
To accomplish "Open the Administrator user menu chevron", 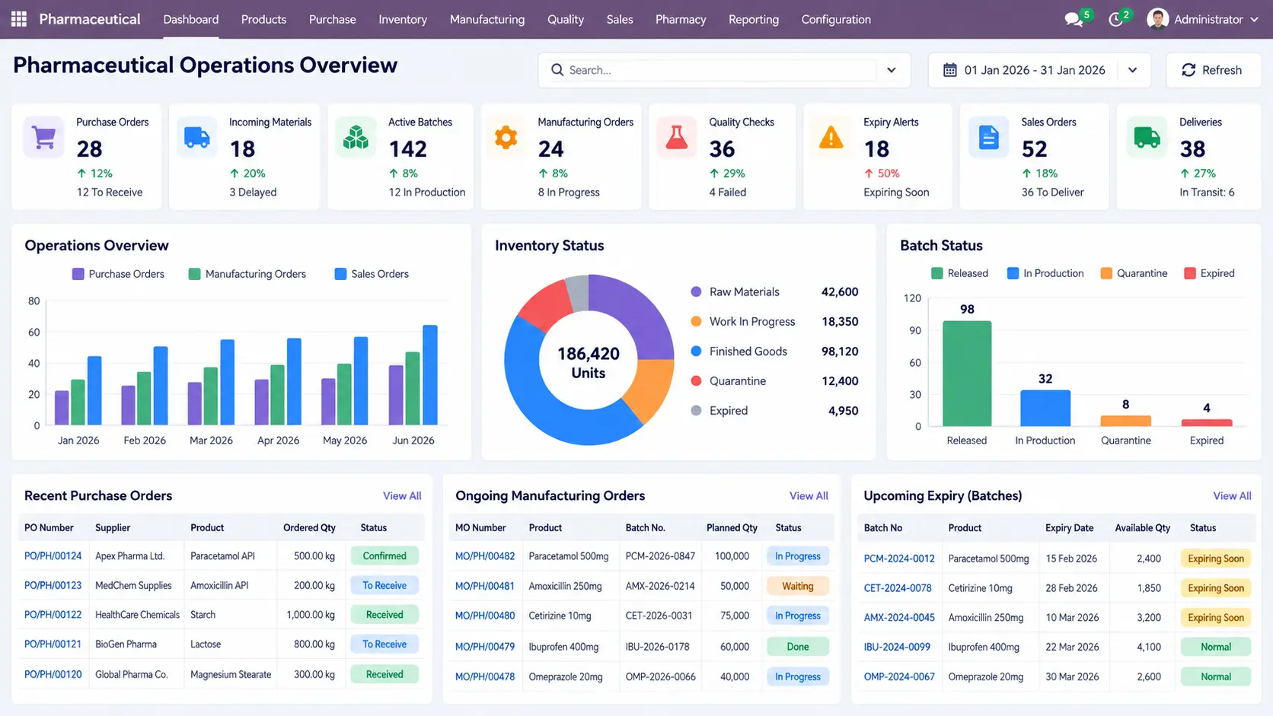I will coord(1254,20).
